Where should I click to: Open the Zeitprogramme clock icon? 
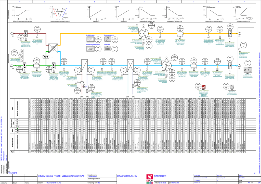tap(108, 39)
